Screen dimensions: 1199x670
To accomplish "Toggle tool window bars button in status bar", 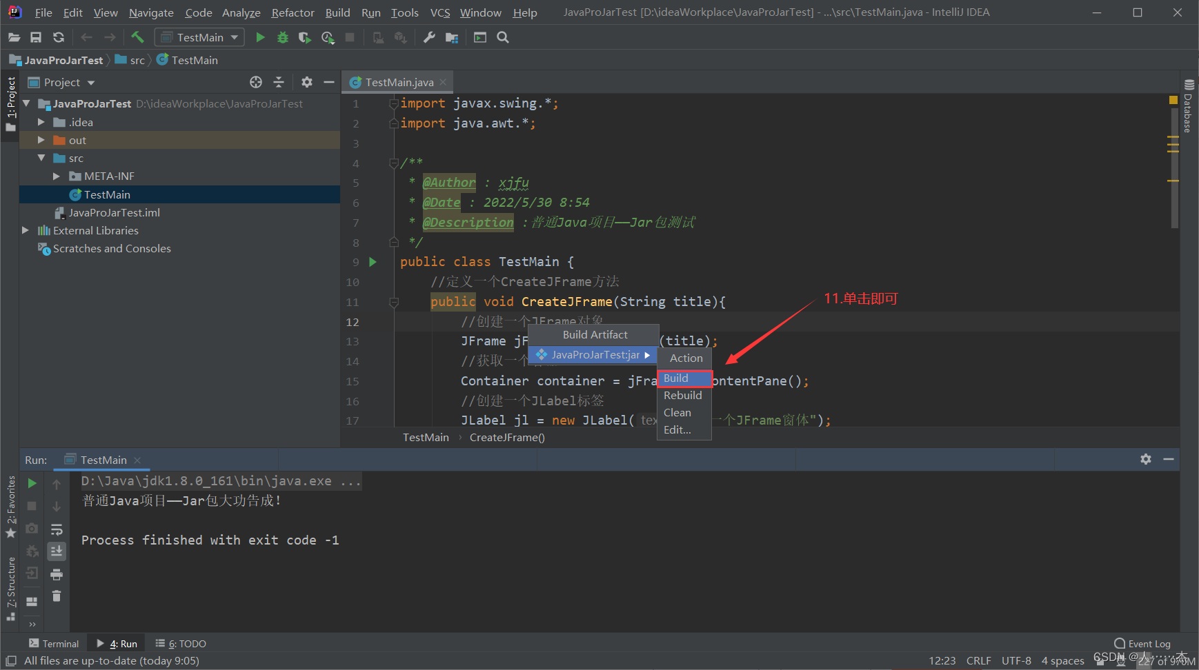I will [x=10, y=661].
